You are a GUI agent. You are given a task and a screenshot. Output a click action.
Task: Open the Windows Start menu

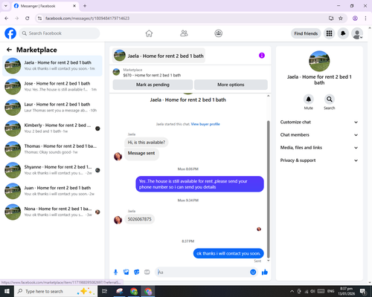(x=7, y=291)
